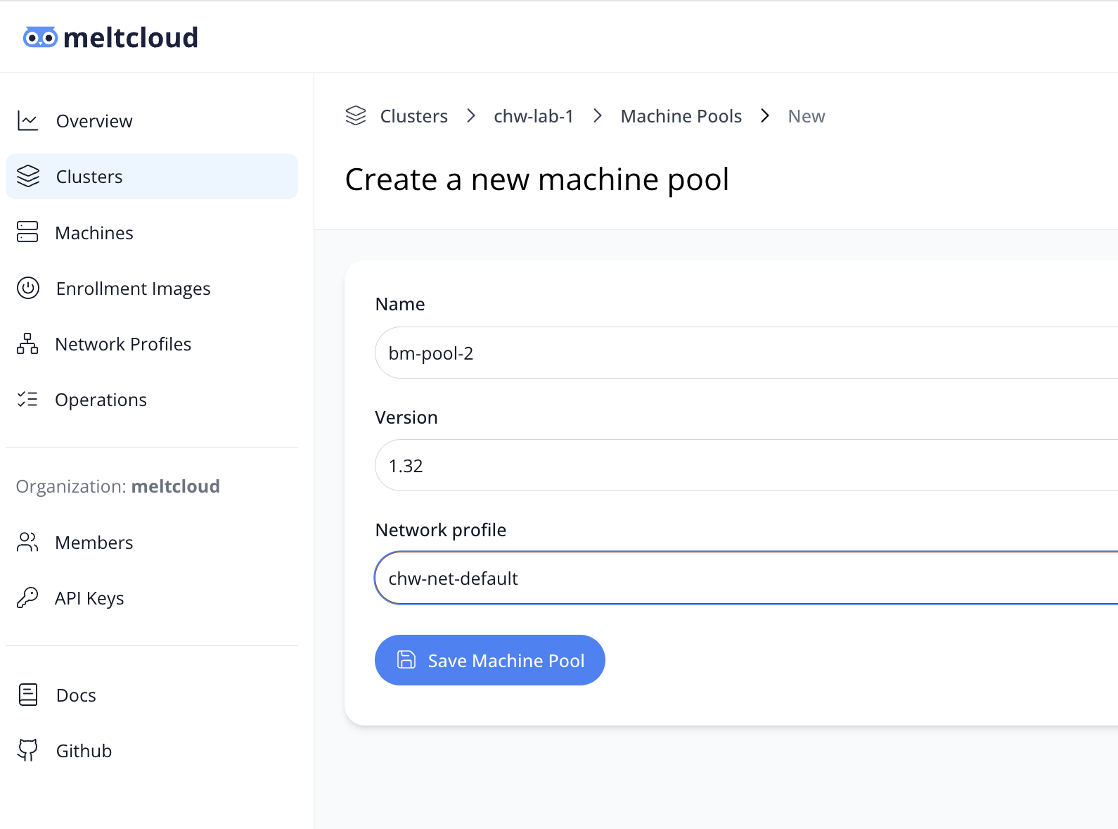Click the Machines server icon
The image size is (1118, 829).
pyautogui.click(x=27, y=232)
